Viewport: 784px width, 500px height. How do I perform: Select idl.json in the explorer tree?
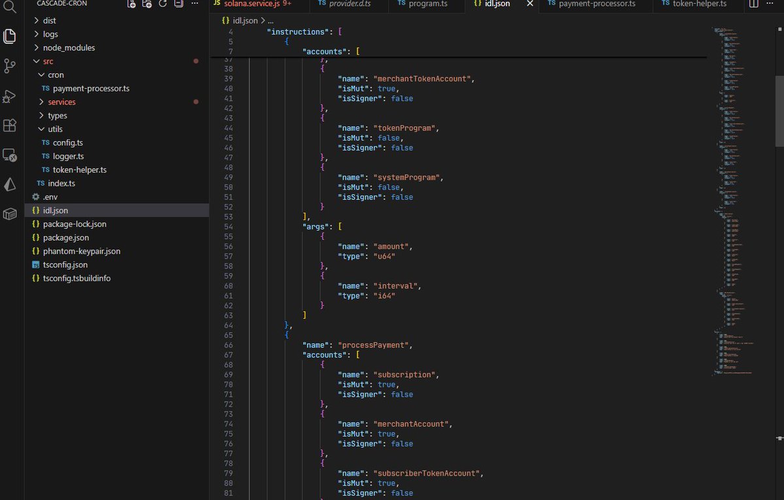click(117, 210)
